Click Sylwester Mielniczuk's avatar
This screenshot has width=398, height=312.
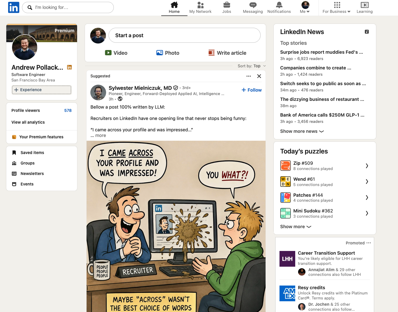pos(98,92)
